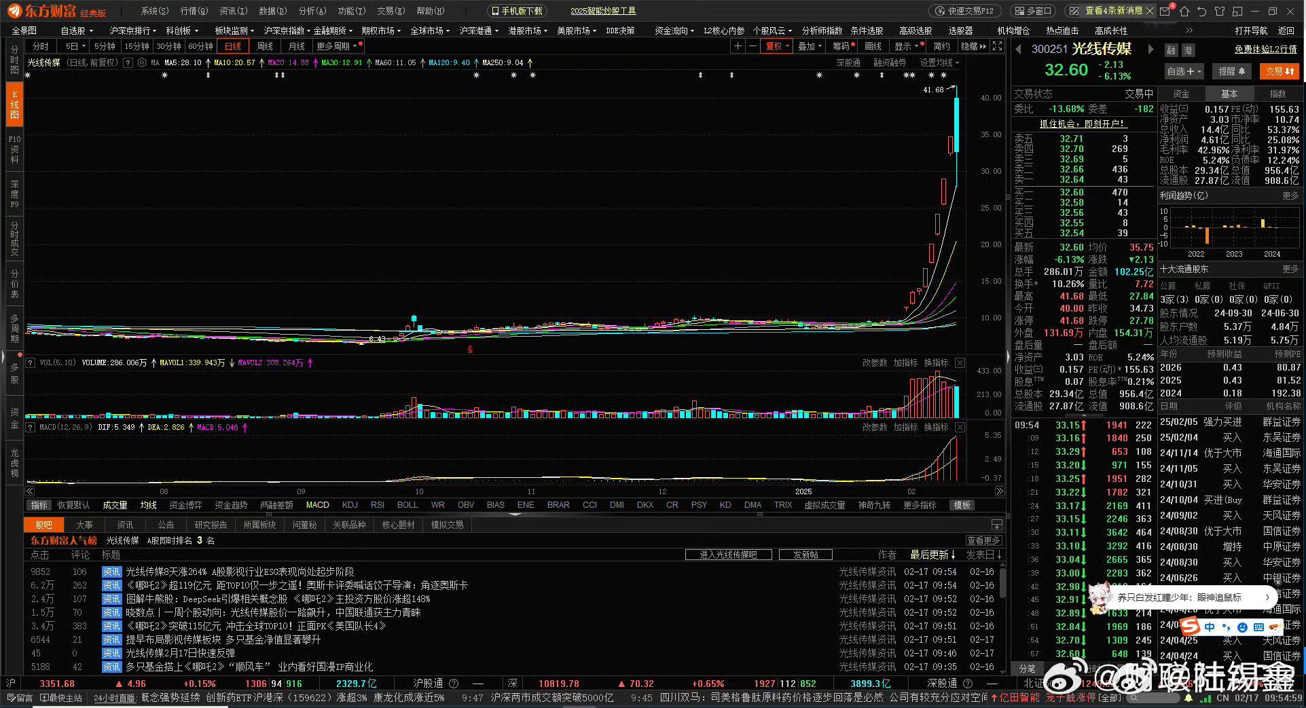Open the 研究报告 tab
Viewport: 1306px width, 708px height.
tap(211, 525)
